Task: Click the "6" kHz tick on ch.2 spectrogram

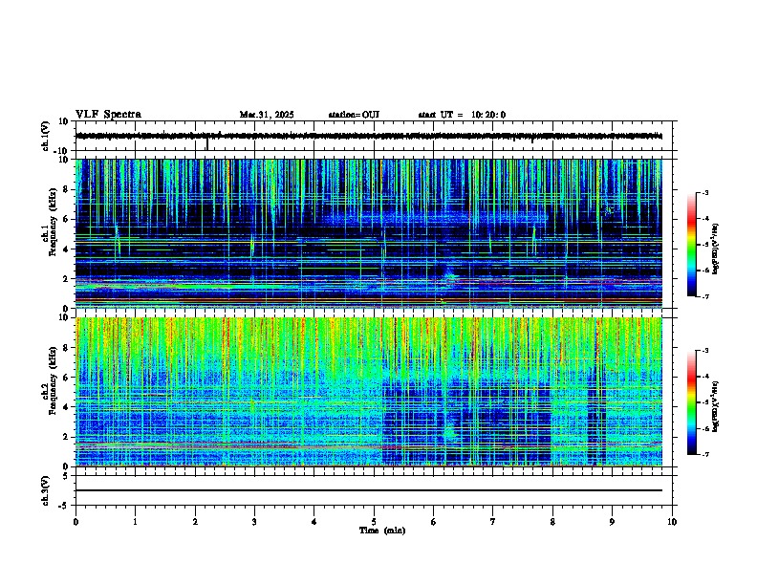Action: (67, 378)
